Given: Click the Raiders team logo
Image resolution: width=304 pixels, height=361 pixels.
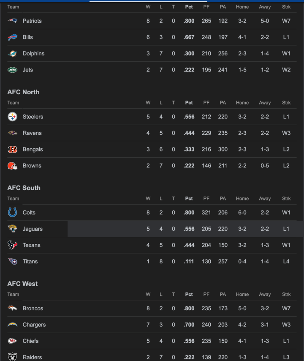Looking at the screenshot, I should tap(13, 357).
